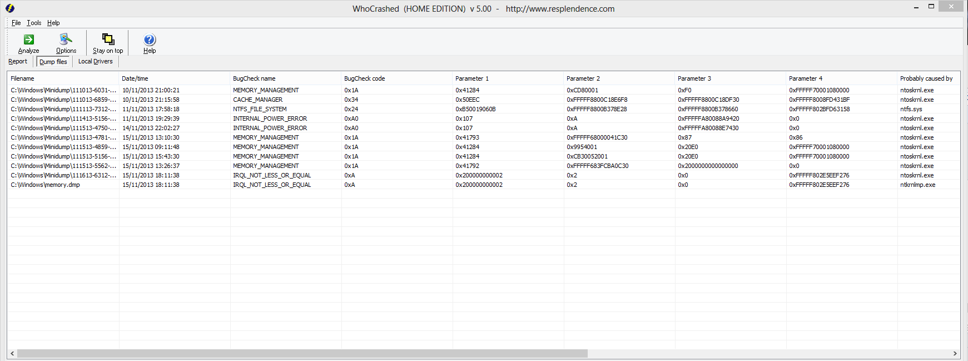
Task: Sort by the Date/time column header
Action: (173, 78)
